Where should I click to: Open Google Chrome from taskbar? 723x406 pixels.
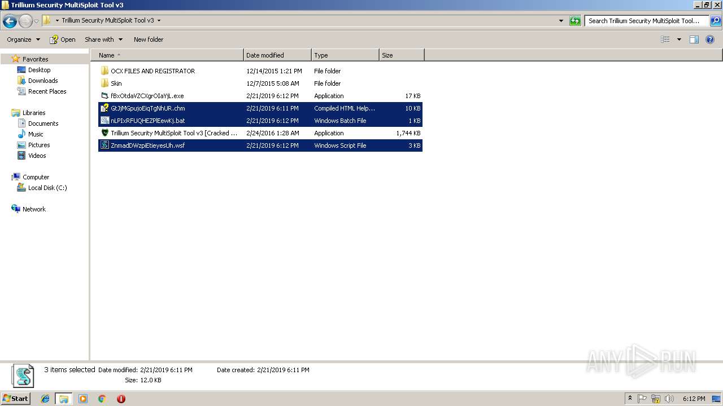tap(102, 399)
